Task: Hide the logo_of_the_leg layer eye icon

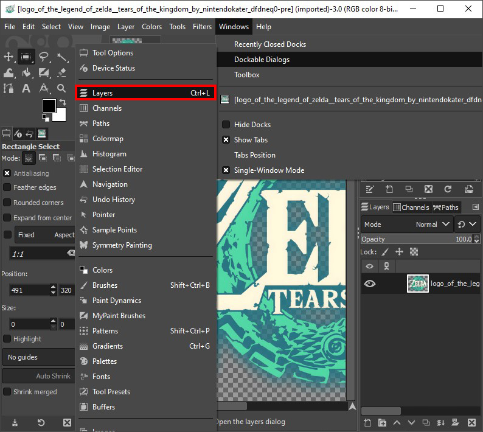Action: pyautogui.click(x=370, y=284)
